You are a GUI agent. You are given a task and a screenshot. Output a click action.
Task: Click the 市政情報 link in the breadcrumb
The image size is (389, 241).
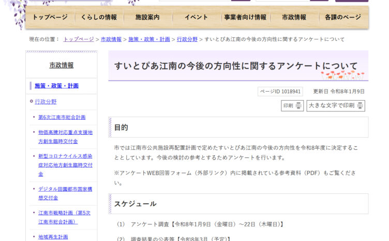(111, 39)
